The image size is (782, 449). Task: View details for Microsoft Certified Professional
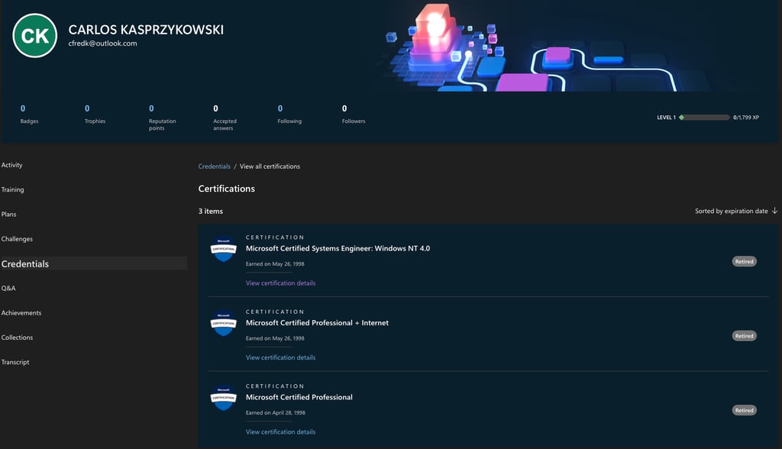tap(281, 431)
